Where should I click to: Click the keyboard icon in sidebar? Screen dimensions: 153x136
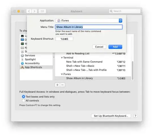pyautogui.click(x=22, y=48)
